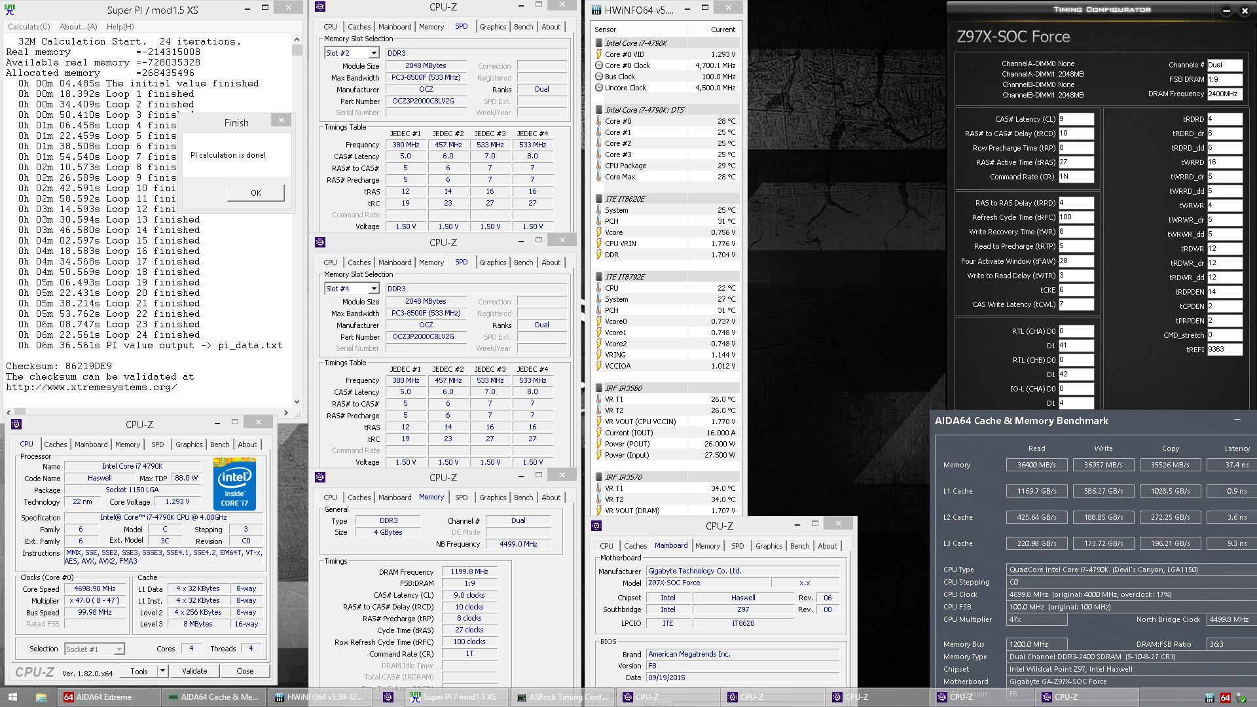Screen dimensions: 1257x707
Task: Click the lightning icon beside DDR sensor
Action: tap(598, 255)
